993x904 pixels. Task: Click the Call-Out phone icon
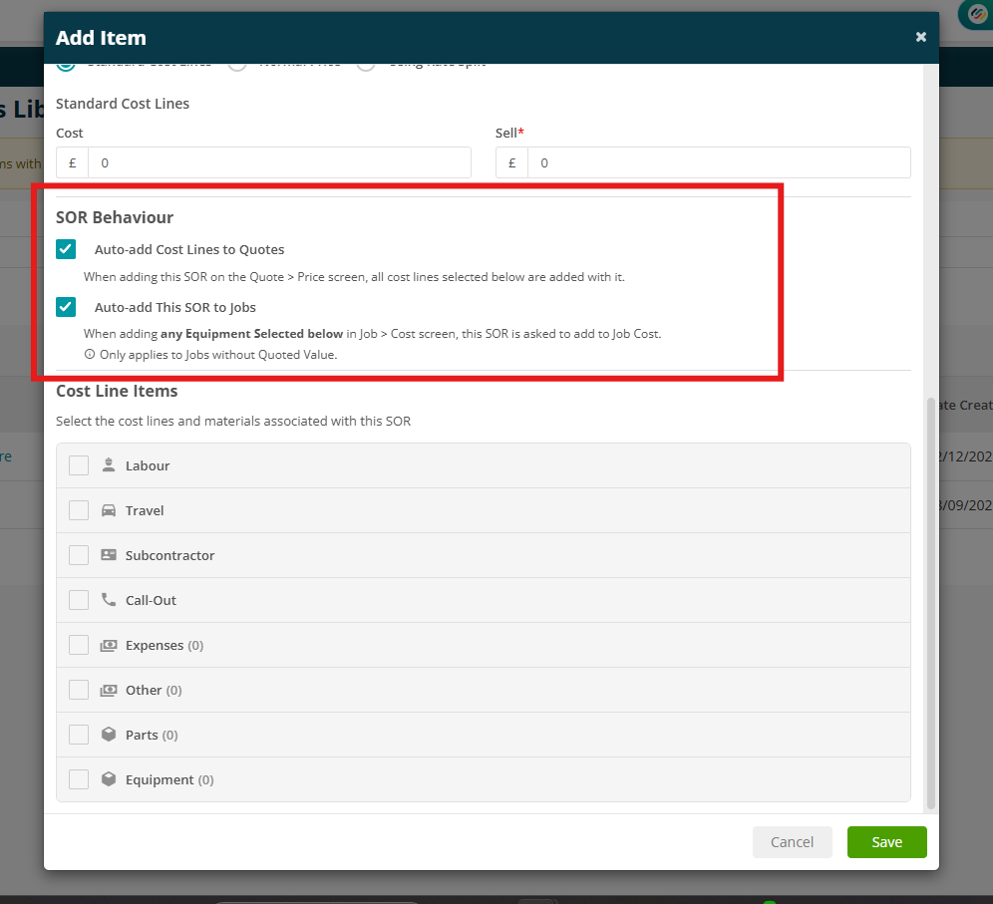(109, 599)
